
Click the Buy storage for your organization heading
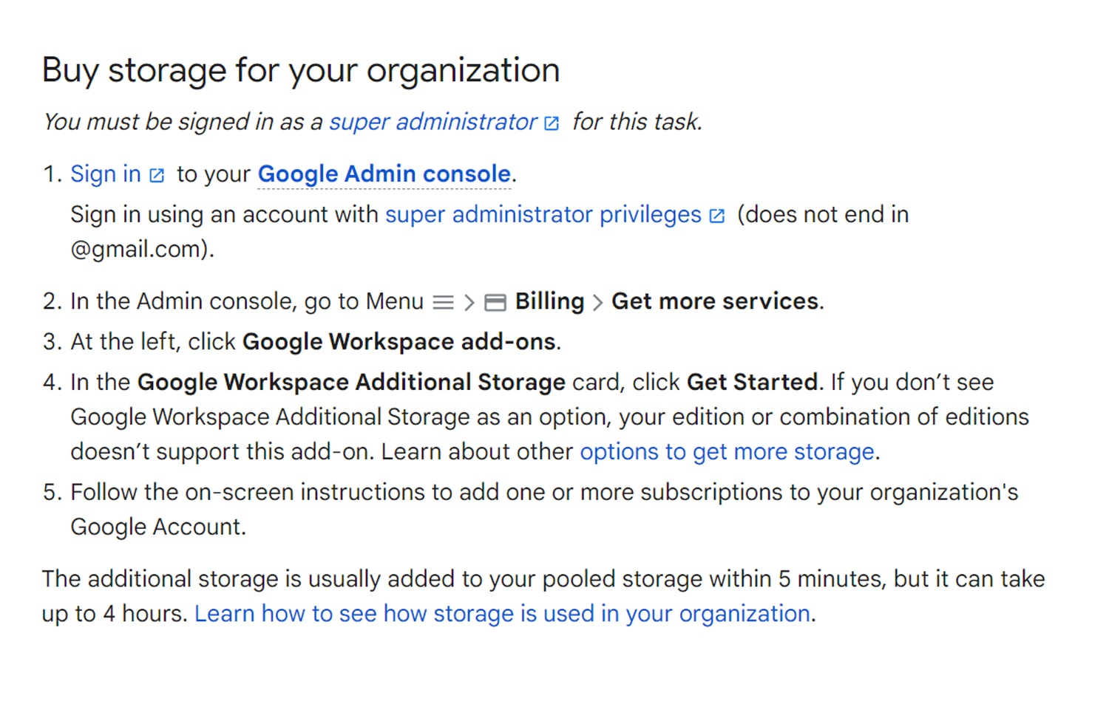pyautogui.click(x=301, y=70)
